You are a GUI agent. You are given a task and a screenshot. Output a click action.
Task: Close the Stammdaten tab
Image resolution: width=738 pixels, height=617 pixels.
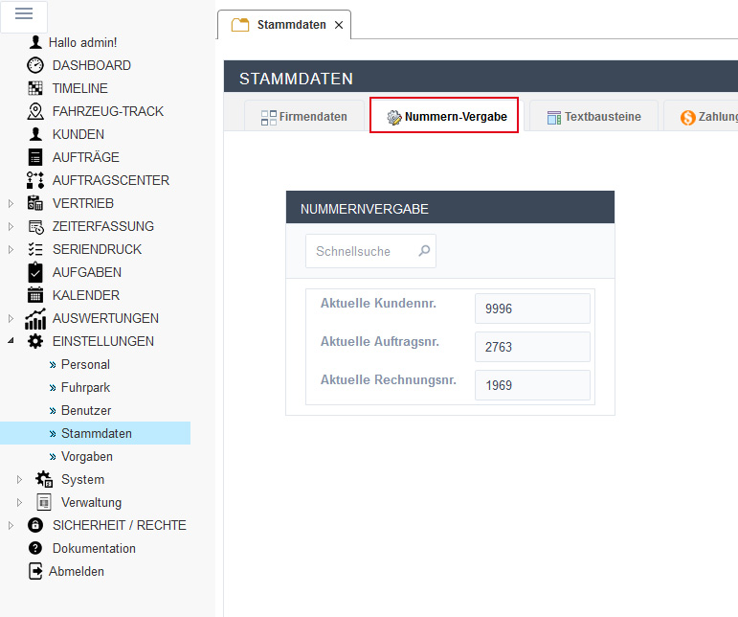[339, 25]
